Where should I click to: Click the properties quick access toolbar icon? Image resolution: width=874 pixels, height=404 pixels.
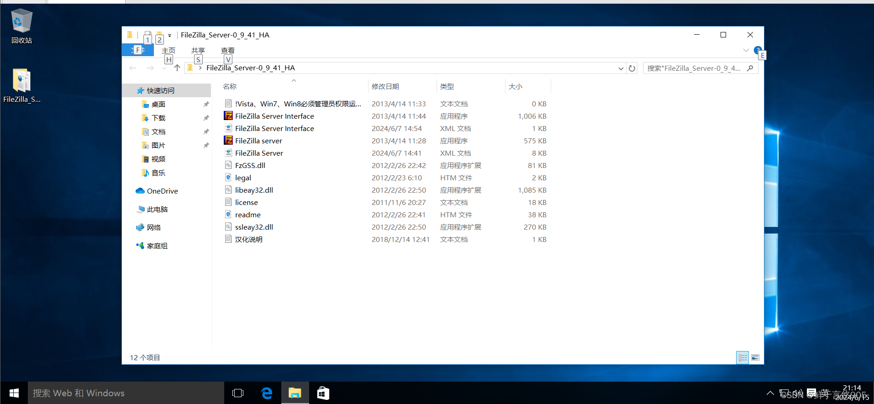(148, 35)
